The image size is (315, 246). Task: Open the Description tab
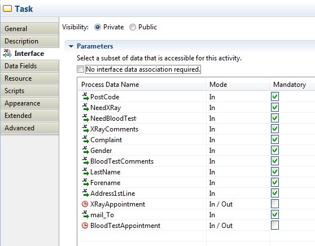coord(30,41)
